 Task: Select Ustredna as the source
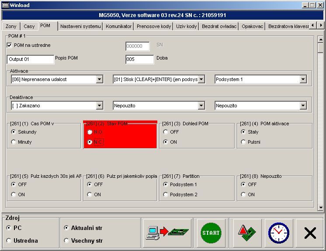(9, 240)
